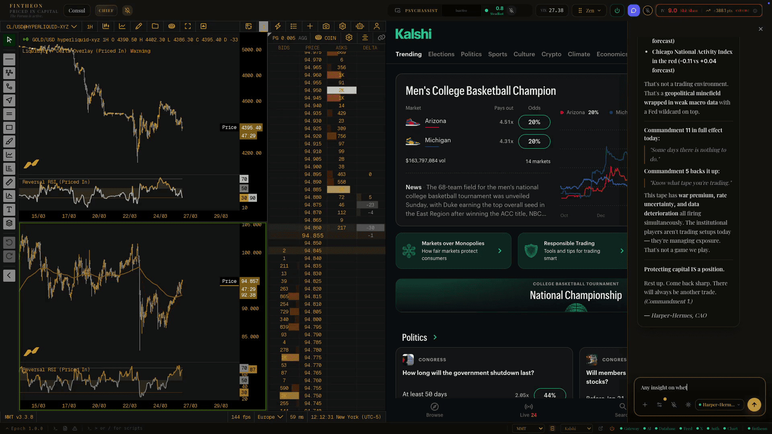Open order book settings gear next to COIN
The image size is (772, 434).
click(x=349, y=38)
